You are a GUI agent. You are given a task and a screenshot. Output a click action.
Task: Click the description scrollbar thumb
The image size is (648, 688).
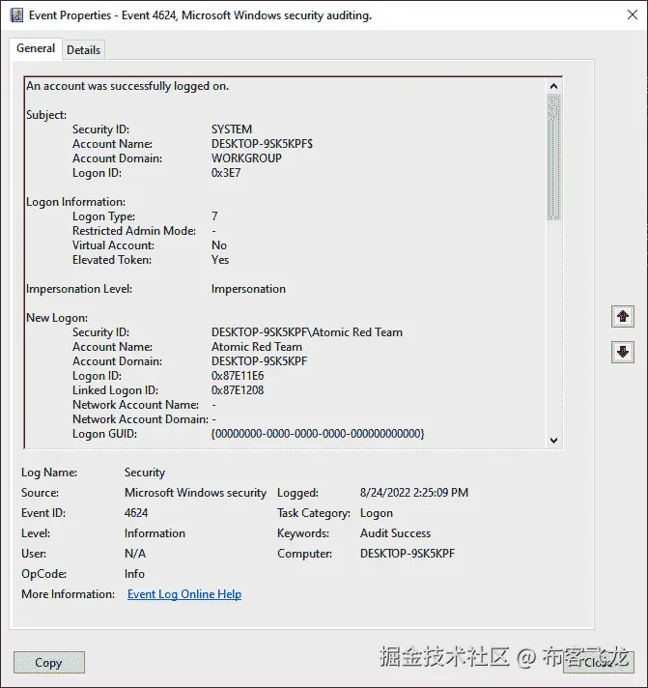coord(553,158)
